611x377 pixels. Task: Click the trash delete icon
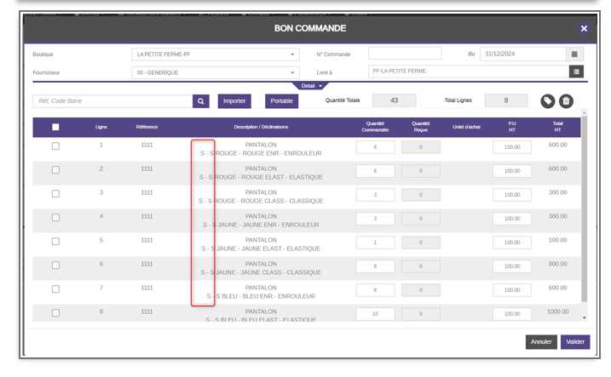(566, 101)
